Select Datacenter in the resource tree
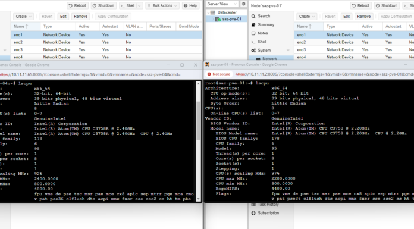Screen dimensions: 414x229 click(x=227, y=12)
